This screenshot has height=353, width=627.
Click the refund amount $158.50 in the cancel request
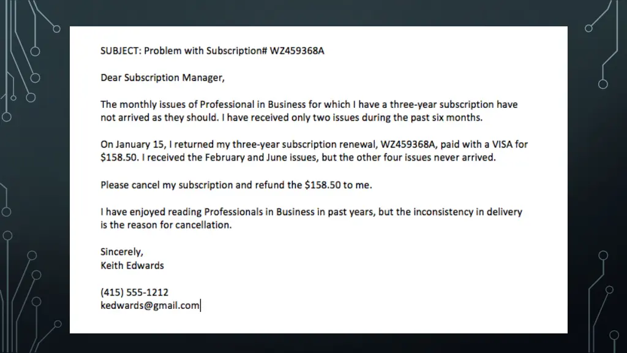point(322,185)
